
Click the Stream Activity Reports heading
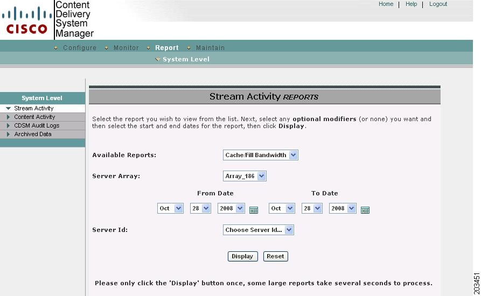pos(264,97)
